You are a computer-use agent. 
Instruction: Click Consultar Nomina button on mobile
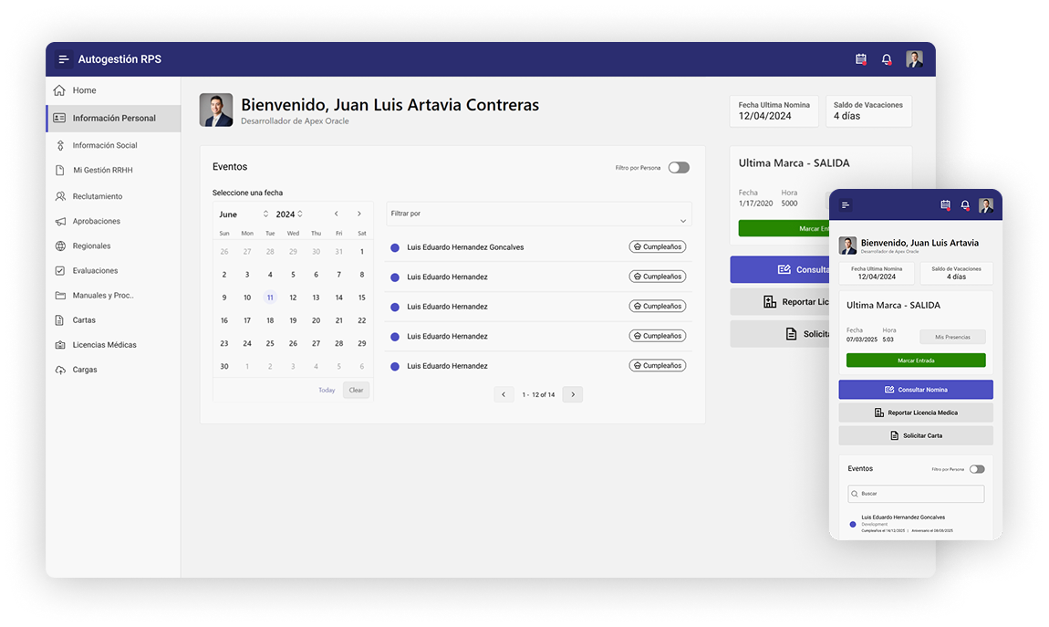click(915, 390)
